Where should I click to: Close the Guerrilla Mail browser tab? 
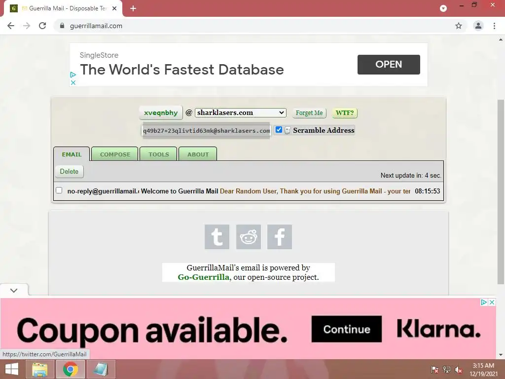(114, 8)
